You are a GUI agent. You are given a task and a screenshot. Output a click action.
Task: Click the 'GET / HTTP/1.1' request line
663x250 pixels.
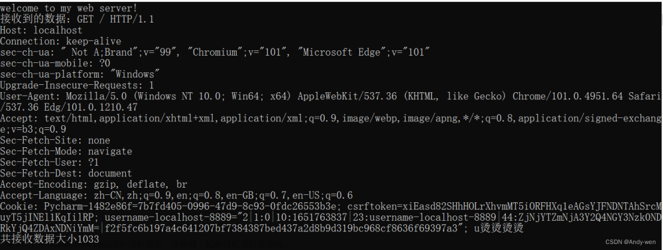115,19
